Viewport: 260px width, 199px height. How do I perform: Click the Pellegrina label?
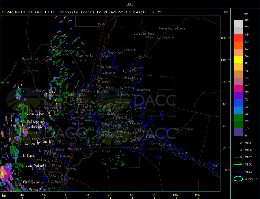[36, 122]
